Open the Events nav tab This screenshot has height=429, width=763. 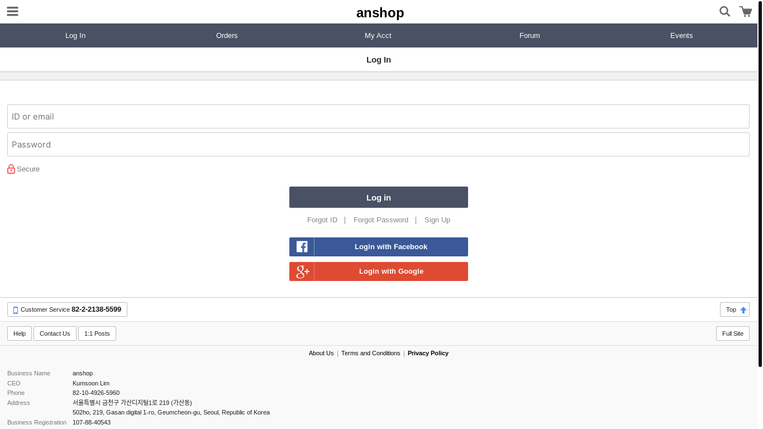pos(681,35)
